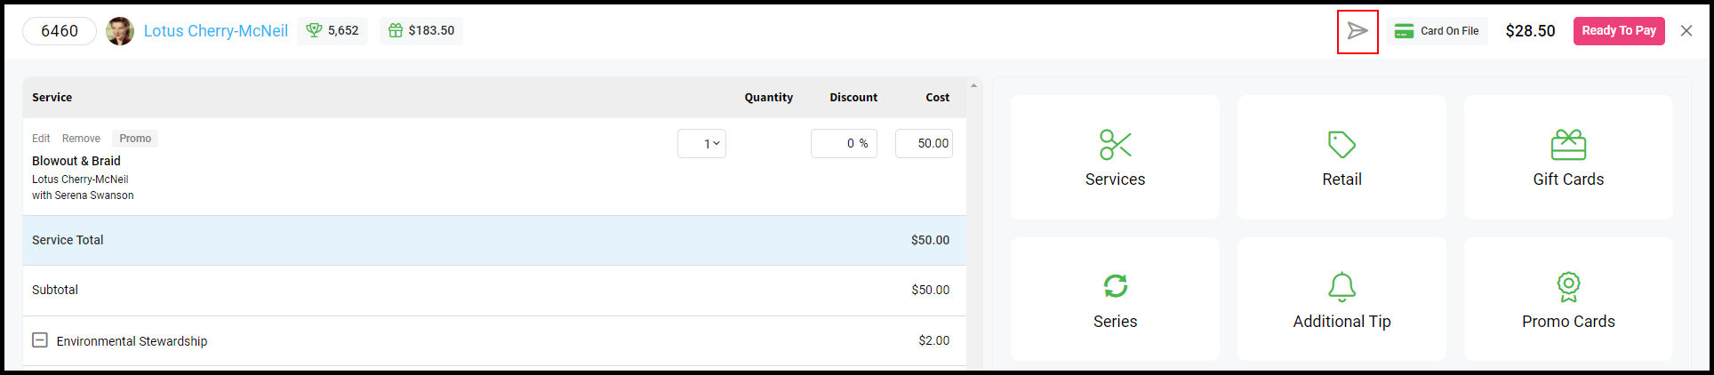
Task: Open the Series refresh-arrows tile
Action: pyautogui.click(x=1115, y=299)
